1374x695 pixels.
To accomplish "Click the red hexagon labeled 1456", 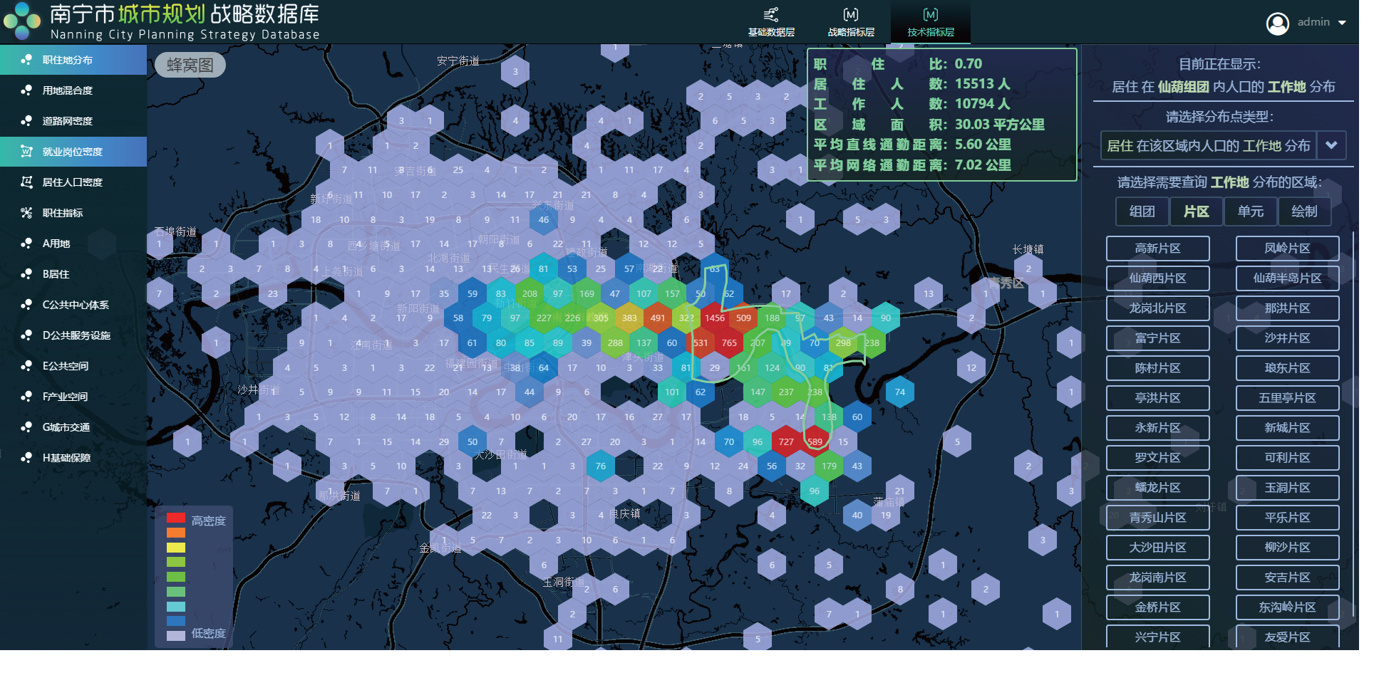I will [714, 318].
